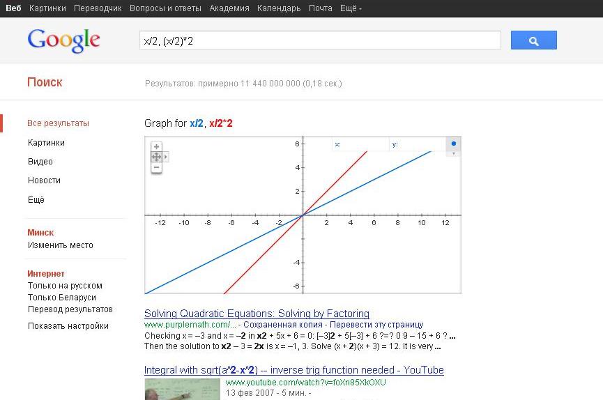Open Сохраненная копия for purplemath result
The height and width of the screenshot is (400, 603).
[x=283, y=325]
